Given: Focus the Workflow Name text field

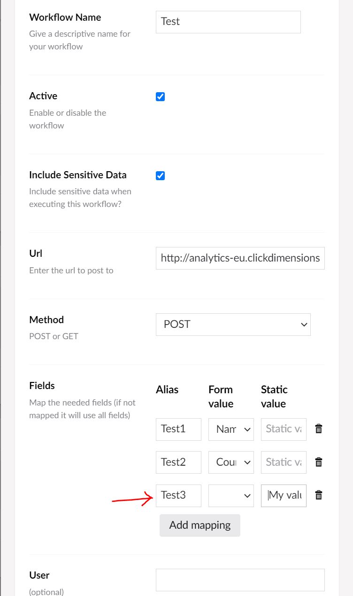Looking at the screenshot, I should pyautogui.click(x=228, y=22).
